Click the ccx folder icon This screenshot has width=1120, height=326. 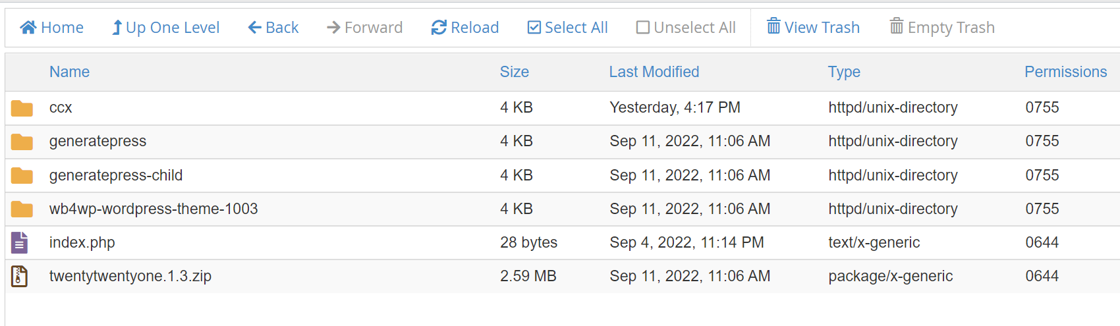(22, 108)
